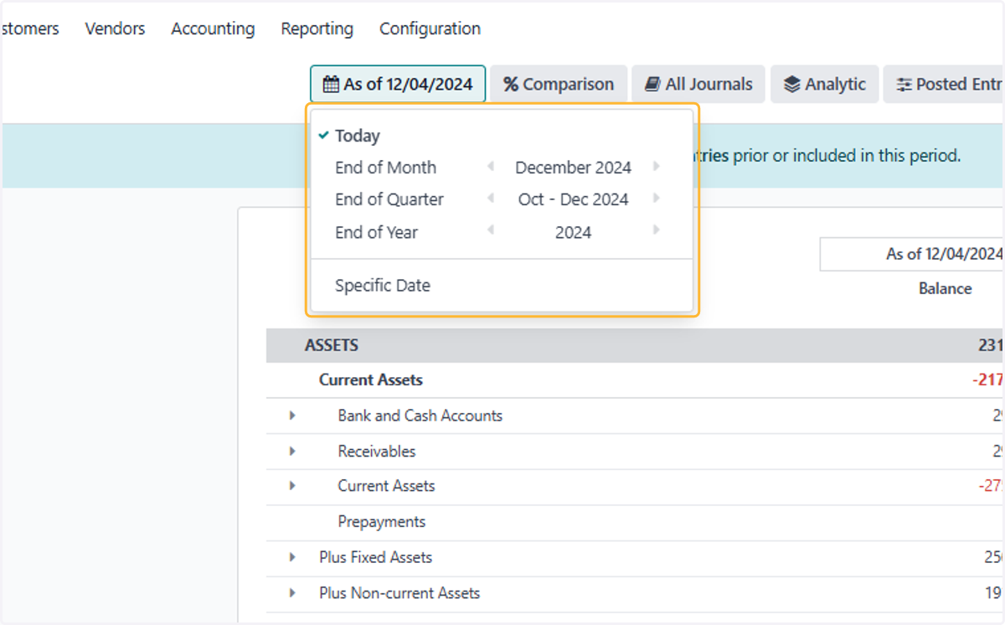Go to next year after 2024
Image resolution: width=1005 pixels, height=625 pixels.
(657, 230)
